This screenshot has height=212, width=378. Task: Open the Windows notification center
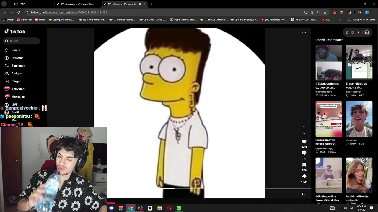372,208
